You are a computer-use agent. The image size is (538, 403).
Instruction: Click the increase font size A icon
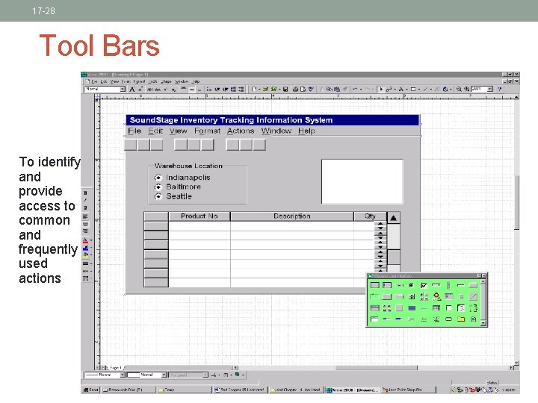click(132, 89)
